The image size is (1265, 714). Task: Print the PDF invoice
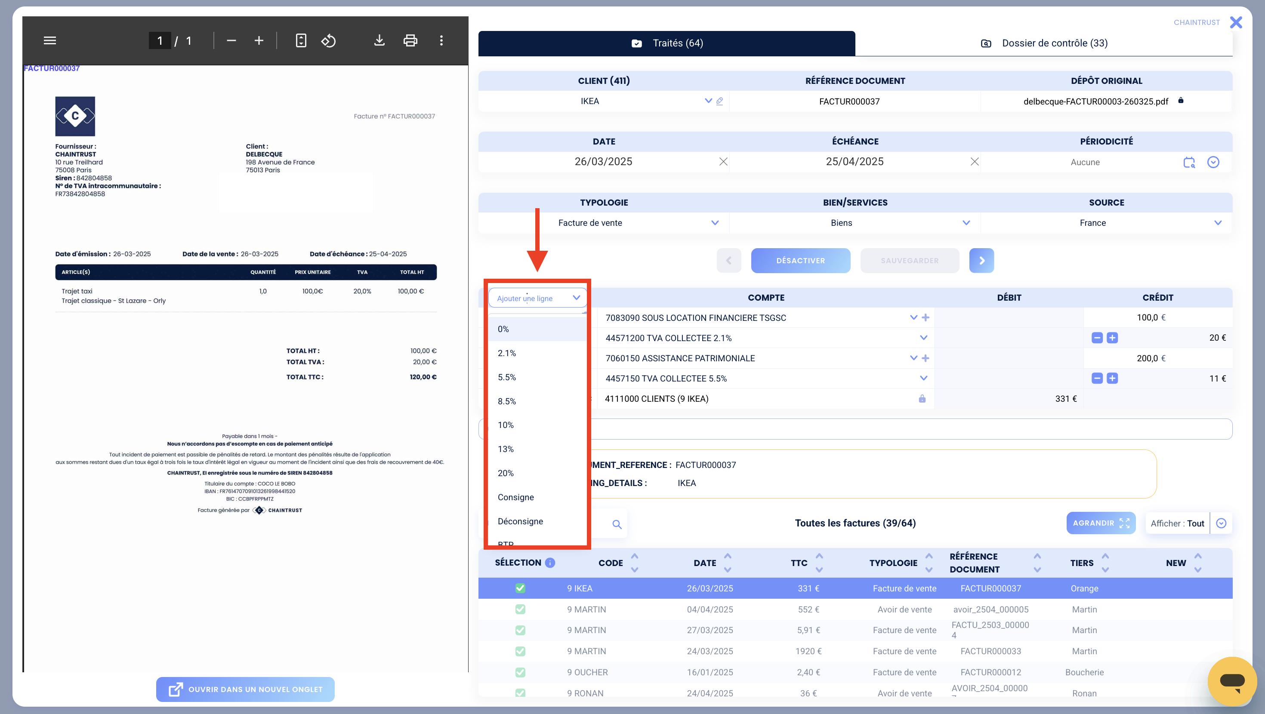410,40
